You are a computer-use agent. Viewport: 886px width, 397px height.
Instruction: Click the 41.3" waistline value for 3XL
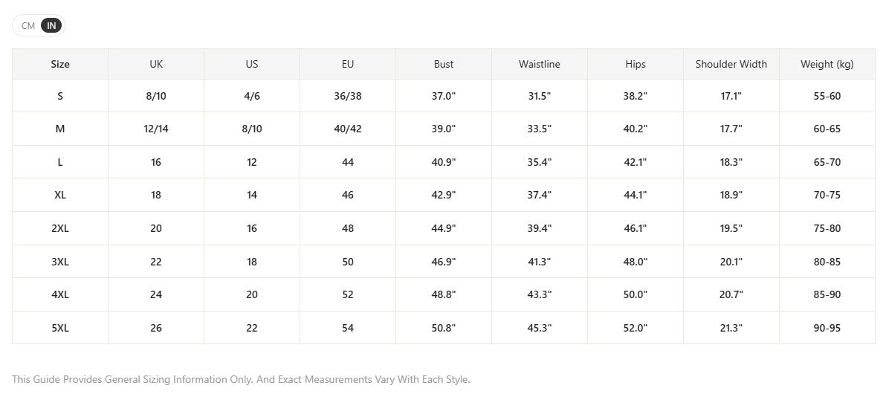(540, 262)
